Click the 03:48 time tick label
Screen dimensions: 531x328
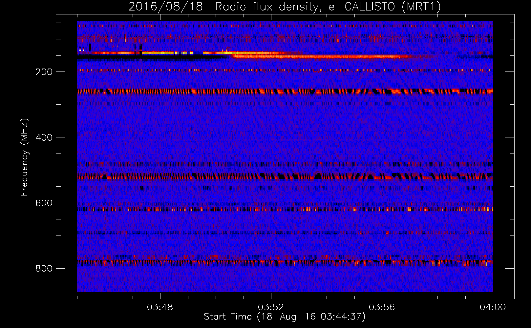pyautogui.click(x=160, y=307)
